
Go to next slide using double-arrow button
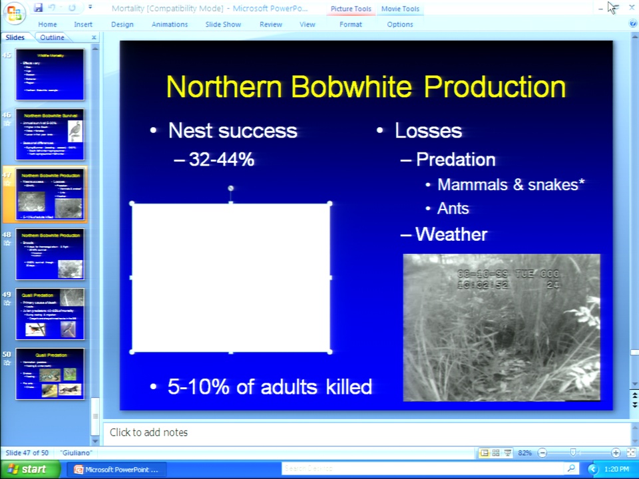click(x=634, y=404)
